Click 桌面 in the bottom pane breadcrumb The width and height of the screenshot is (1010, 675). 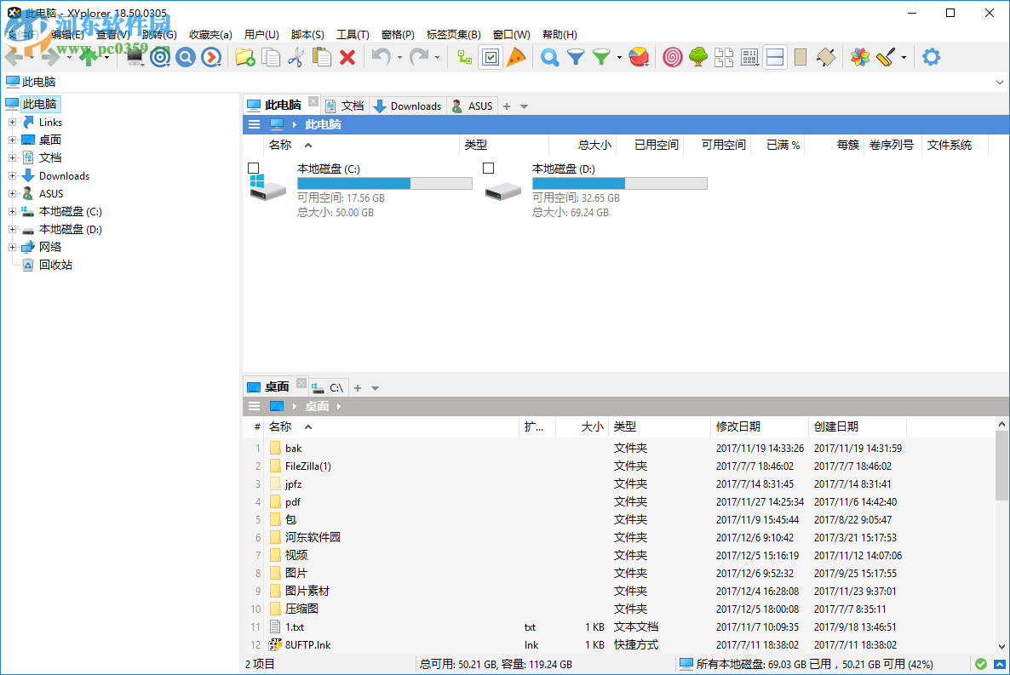[317, 405]
